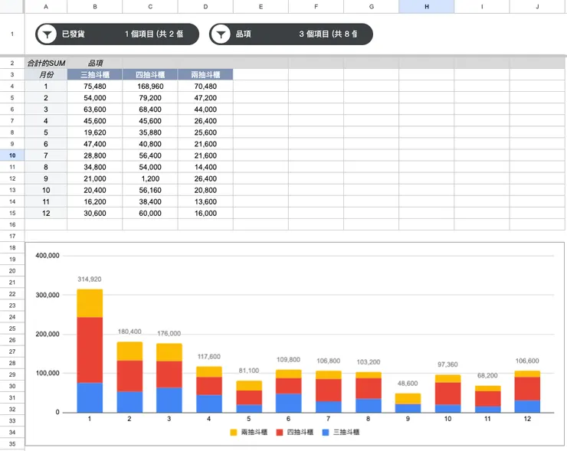567x451 pixels.
Task: Select column J header
Action: pyautogui.click(x=537, y=6)
